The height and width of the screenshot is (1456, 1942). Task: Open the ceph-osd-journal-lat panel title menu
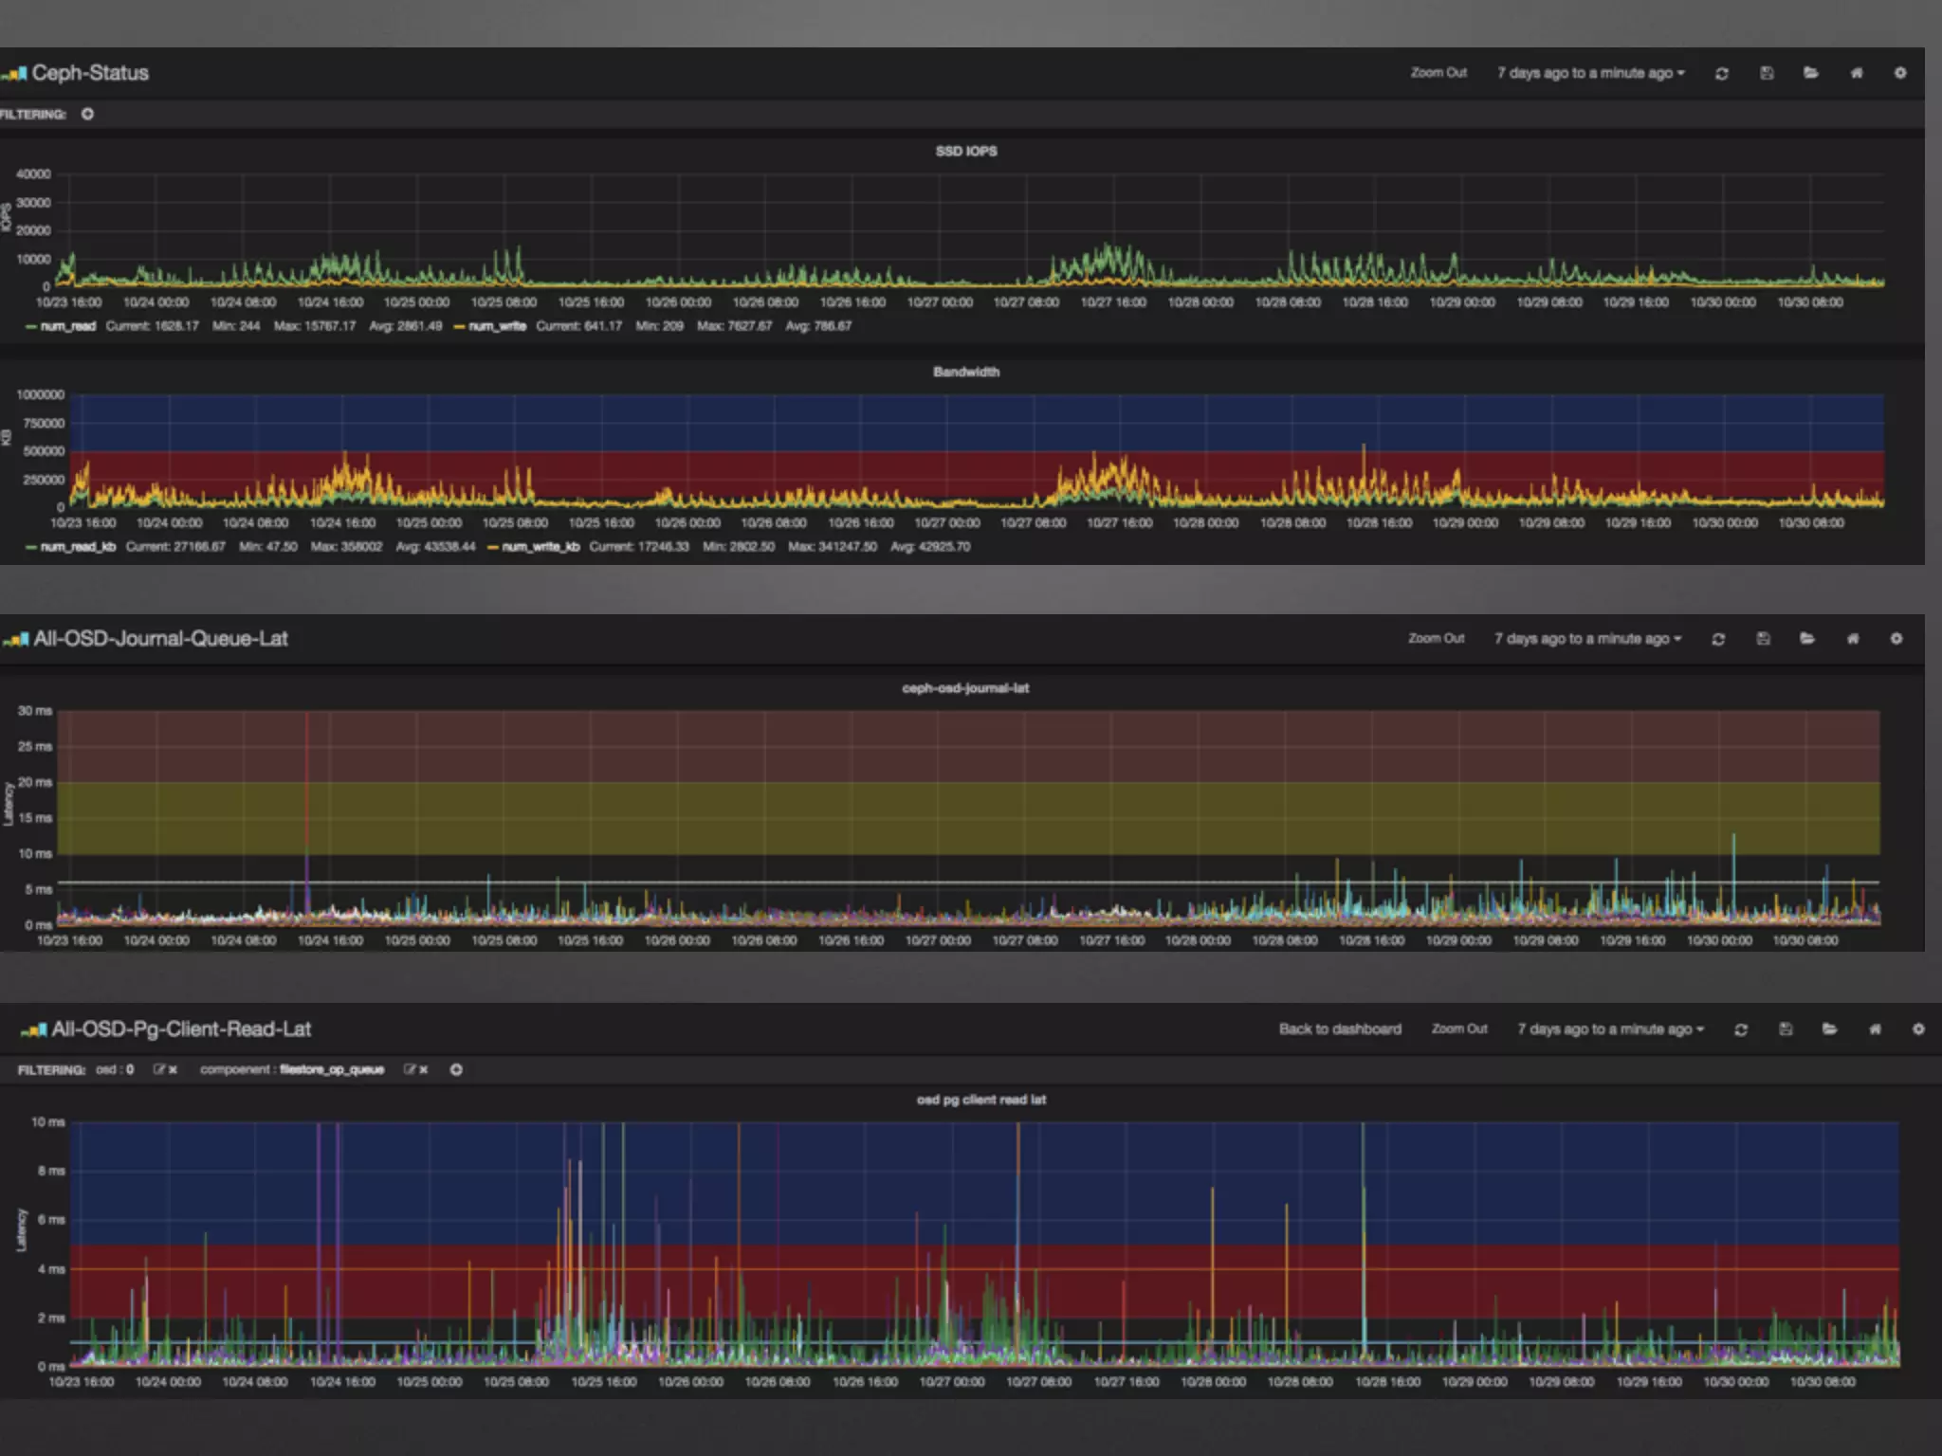965,688
